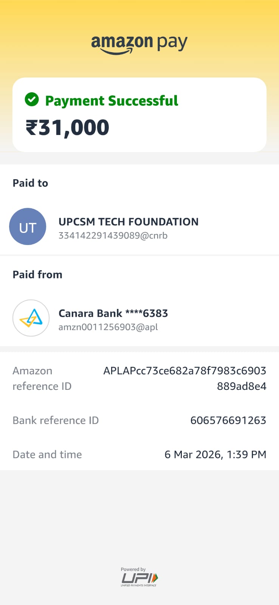
Task: Select the Amazon reference ID value
Action: pos(185,378)
